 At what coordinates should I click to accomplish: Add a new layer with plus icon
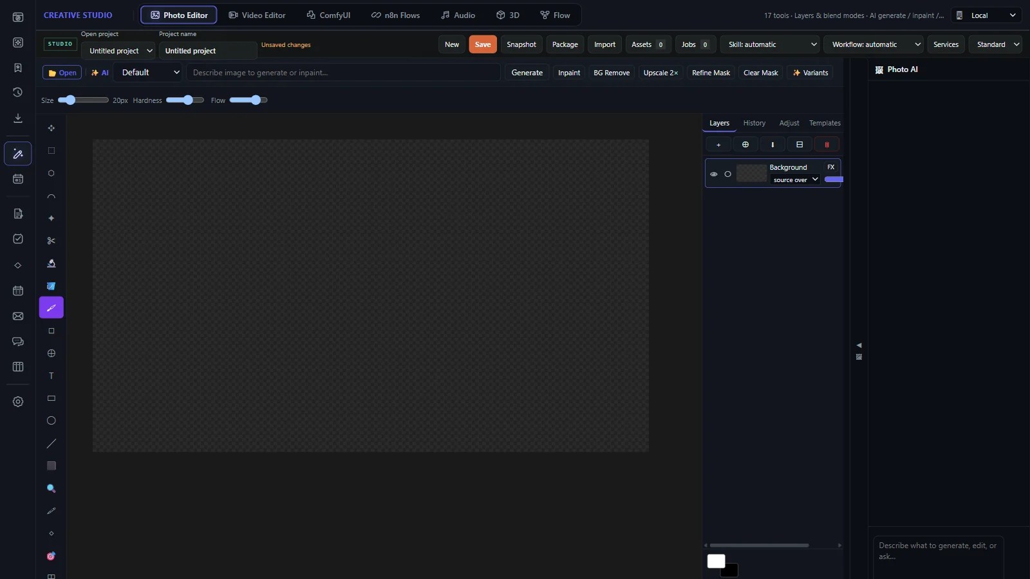(x=718, y=145)
